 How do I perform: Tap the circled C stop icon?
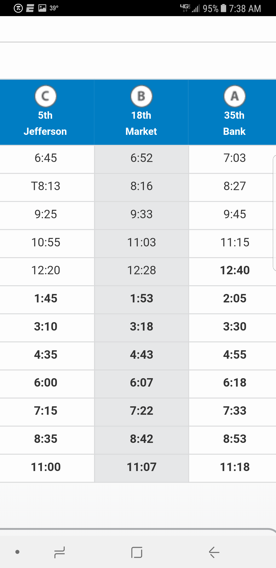pos(45,96)
